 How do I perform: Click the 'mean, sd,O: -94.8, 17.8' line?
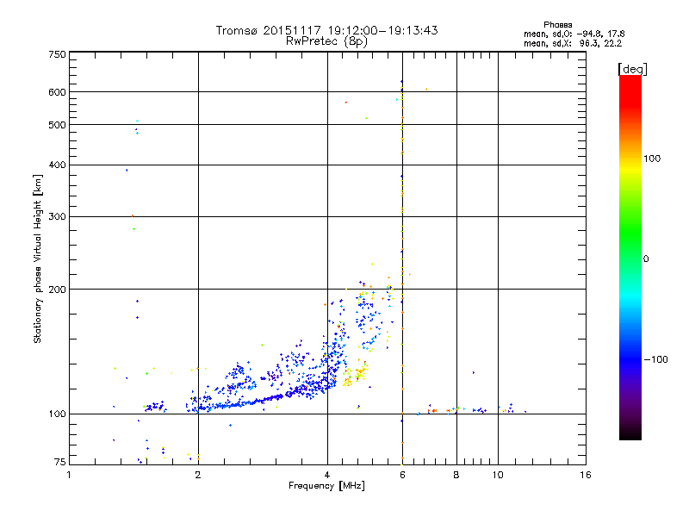(x=574, y=34)
